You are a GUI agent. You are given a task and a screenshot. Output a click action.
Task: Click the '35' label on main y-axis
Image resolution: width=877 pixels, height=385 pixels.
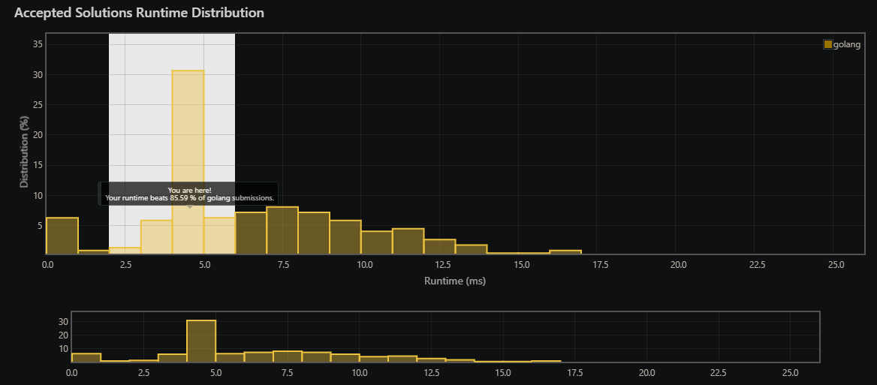click(x=38, y=45)
